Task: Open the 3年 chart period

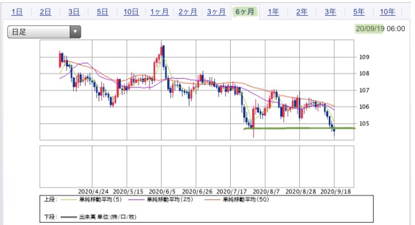Action: 331,12
